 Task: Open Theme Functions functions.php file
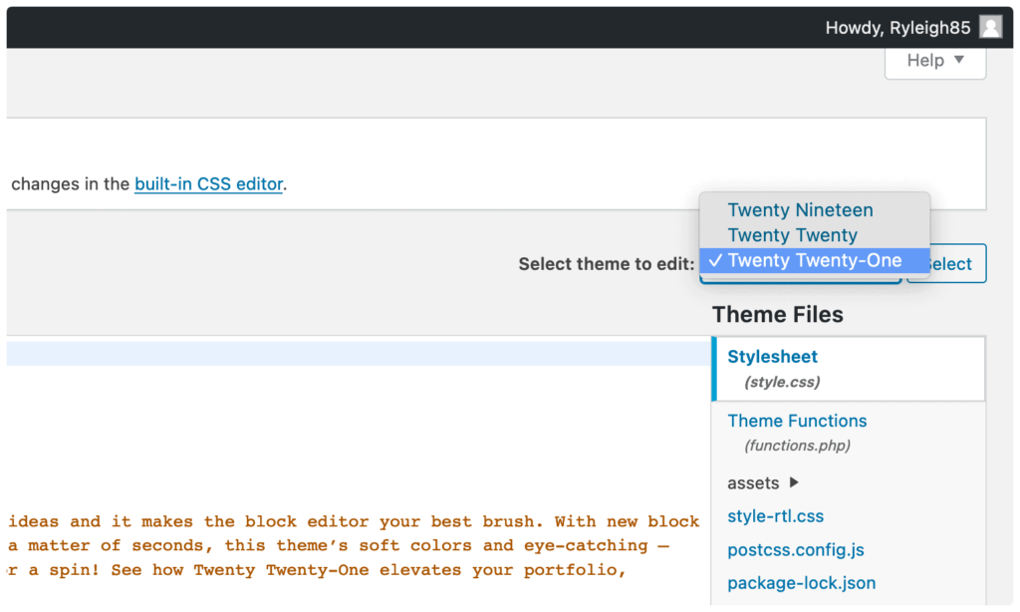coord(797,421)
